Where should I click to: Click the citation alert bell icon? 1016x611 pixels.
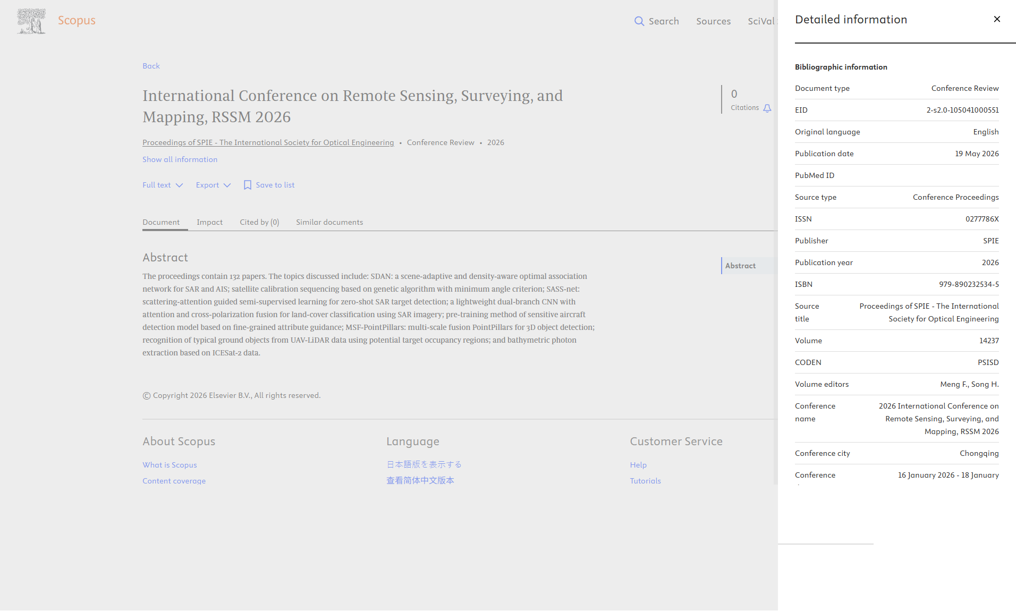767,108
